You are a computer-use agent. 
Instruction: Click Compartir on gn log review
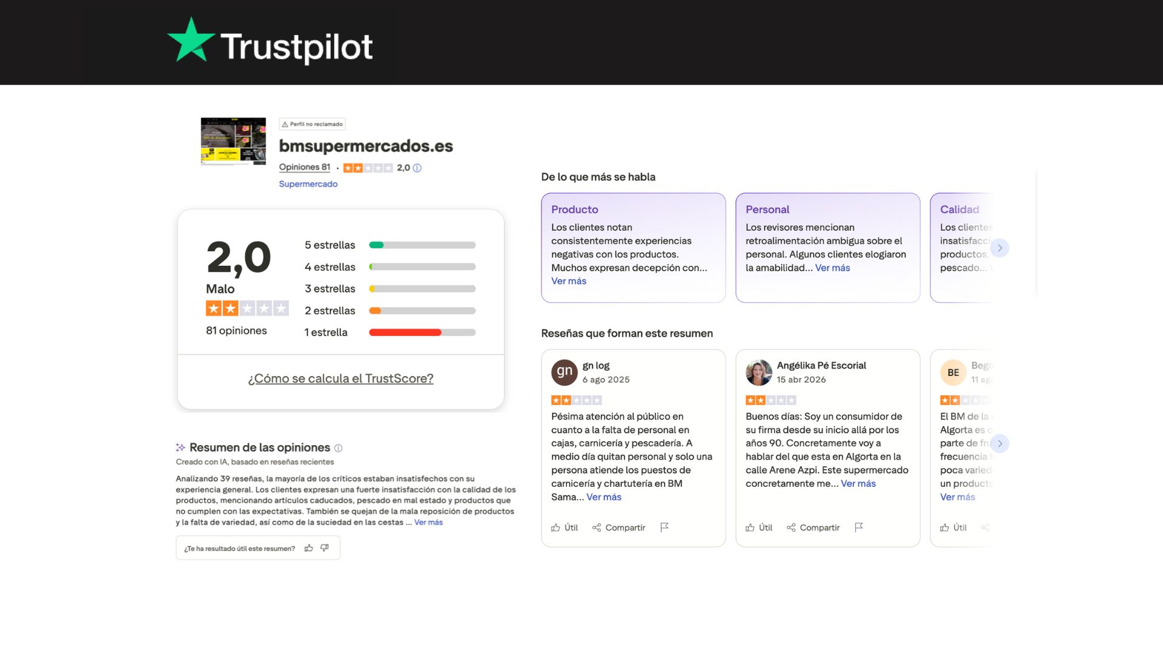[x=625, y=527]
